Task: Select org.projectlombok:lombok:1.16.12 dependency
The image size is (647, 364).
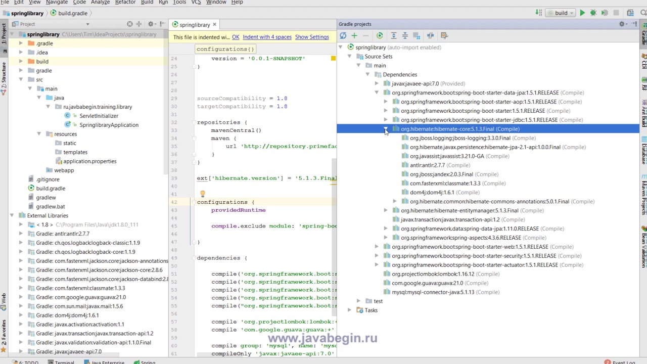Action: click(x=433, y=274)
